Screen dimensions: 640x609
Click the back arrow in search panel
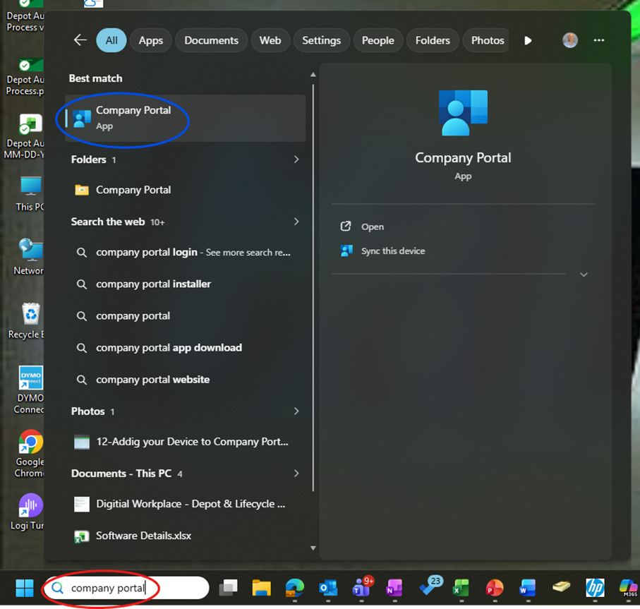tap(80, 40)
